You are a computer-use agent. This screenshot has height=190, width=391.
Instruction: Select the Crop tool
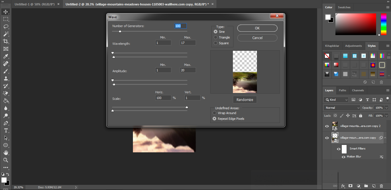pyautogui.click(x=6, y=41)
